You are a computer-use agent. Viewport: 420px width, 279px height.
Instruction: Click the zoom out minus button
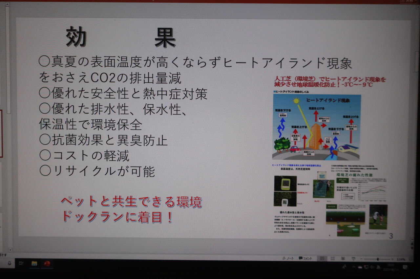coord(361,259)
